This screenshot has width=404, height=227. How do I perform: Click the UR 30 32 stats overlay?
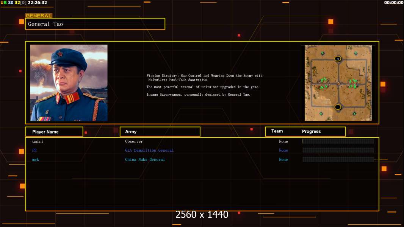coord(13,3)
